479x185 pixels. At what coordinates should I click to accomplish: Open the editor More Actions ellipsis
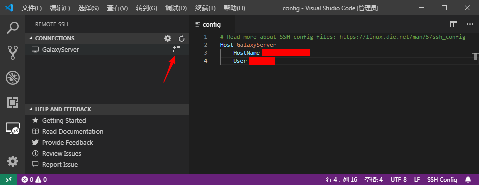469,24
